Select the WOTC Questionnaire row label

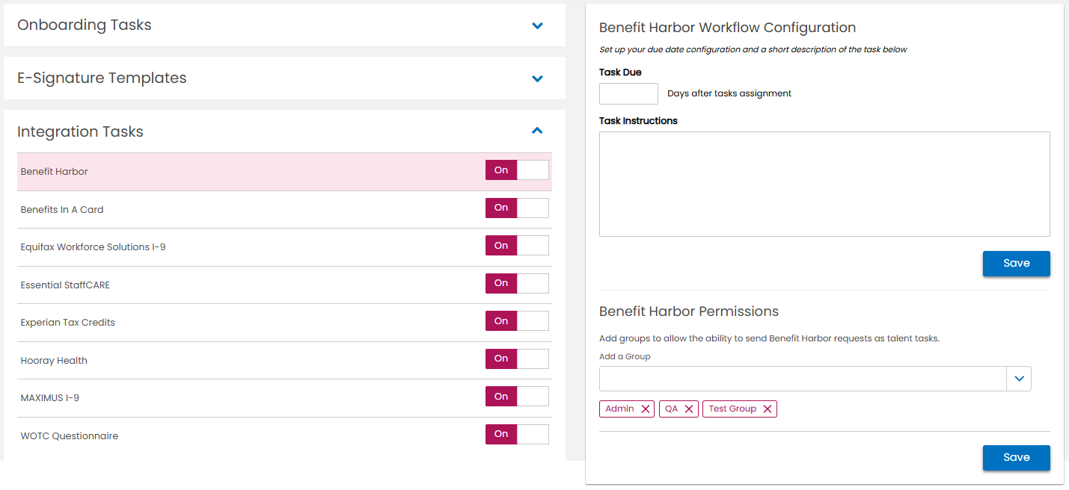pyautogui.click(x=70, y=436)
